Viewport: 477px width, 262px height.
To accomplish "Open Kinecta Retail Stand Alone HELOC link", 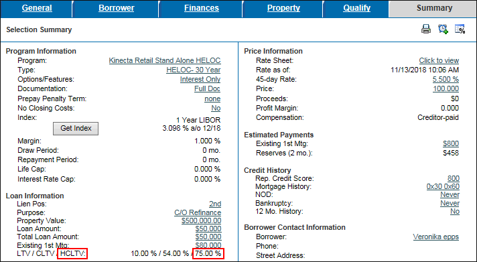I will click(165, 60).
